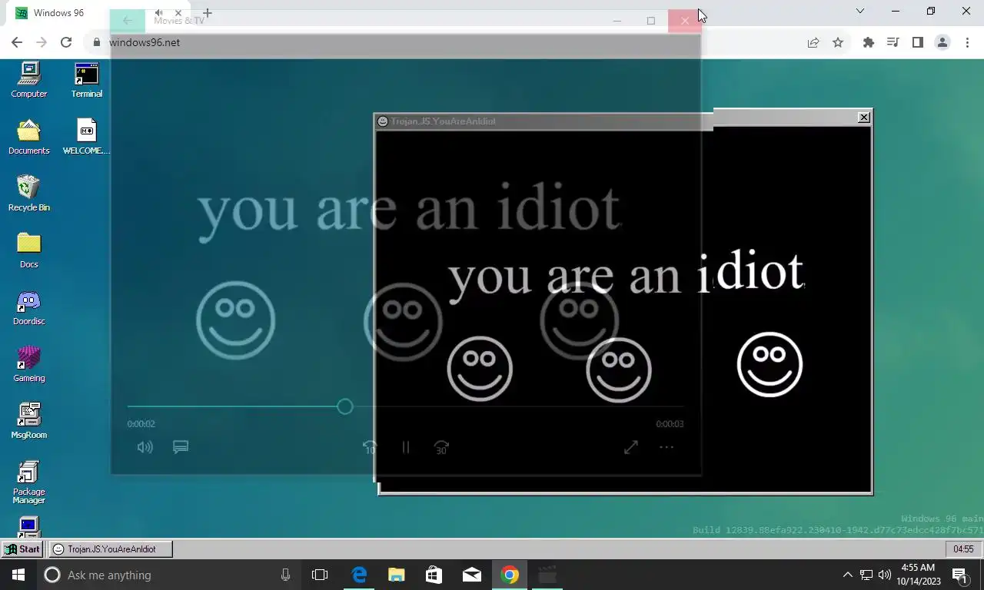
Task: Move the Movies & TV seek slider handle
Action: click(x=344, y=406)
